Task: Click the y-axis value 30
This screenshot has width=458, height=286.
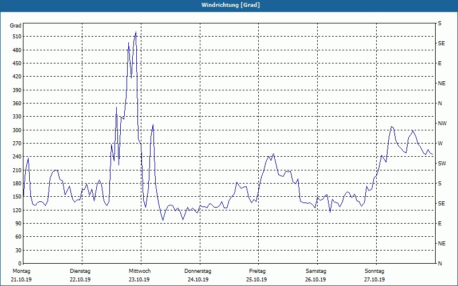Action: click(x=19, y=251)
